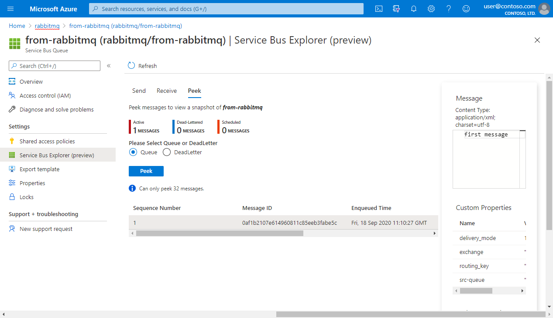Select the DeadLetter radio button
This screenshot has height=318, width=553.
coord(166,152)
